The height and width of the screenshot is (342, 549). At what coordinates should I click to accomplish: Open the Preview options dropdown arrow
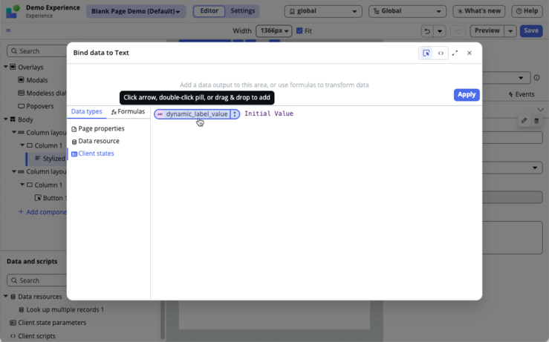pos(510,31)
